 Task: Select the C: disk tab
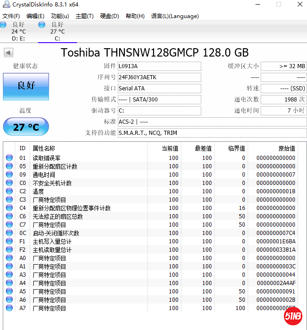[58, 32]
